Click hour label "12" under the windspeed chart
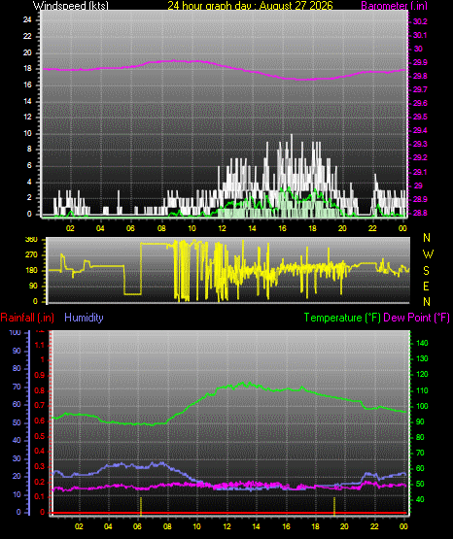This screenshot has height=539, width=453. point(222,228)
